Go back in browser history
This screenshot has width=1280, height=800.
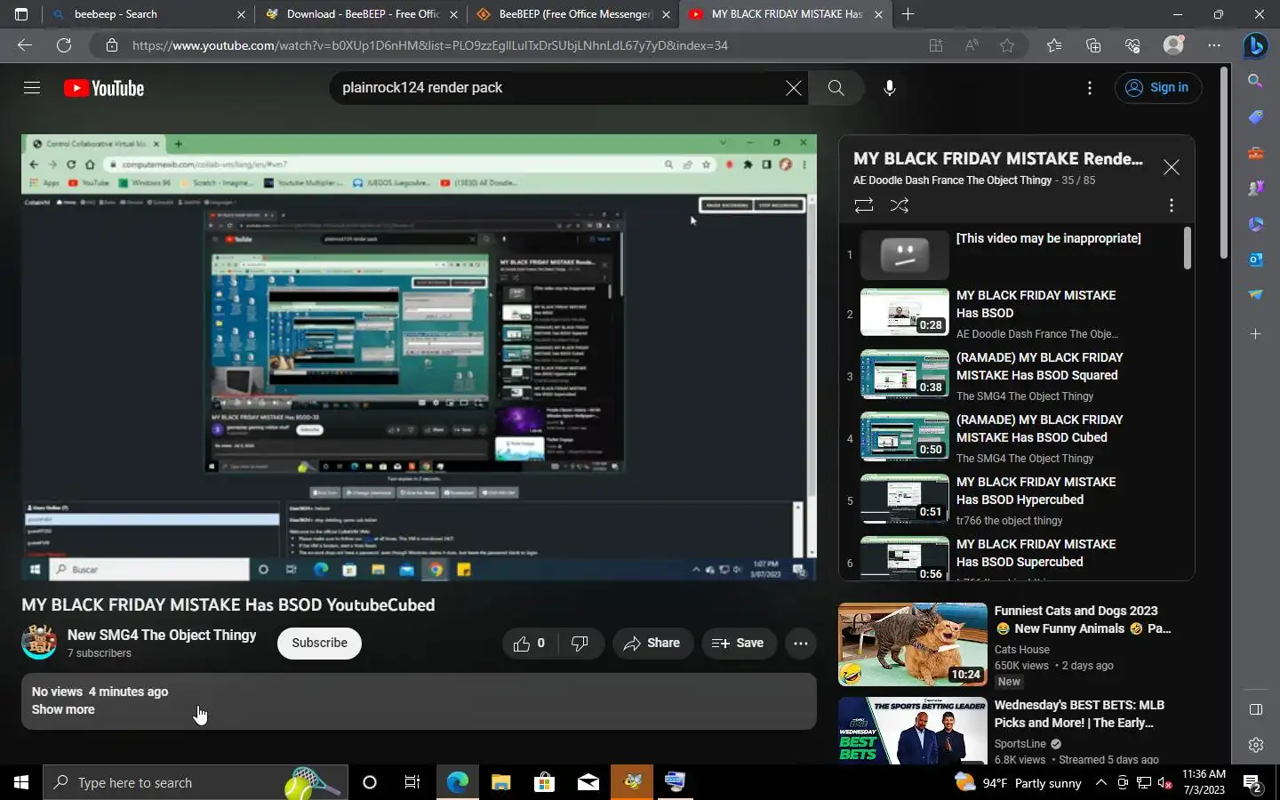point(25,45)
